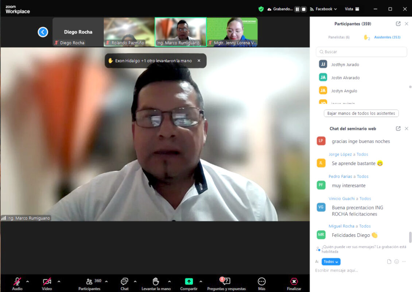The image size is (412, 292).
Task: Click the green Compartir share screen icon
Action: click(x=189, y=281)
